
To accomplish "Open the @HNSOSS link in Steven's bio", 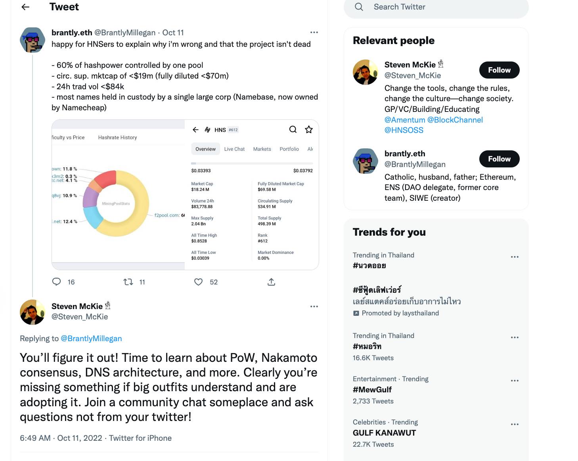I will [x=404, y=130].
